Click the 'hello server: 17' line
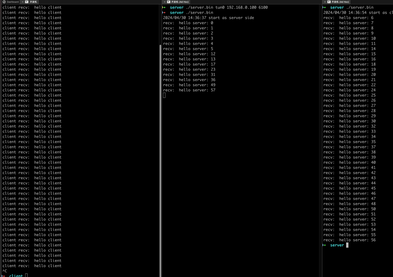Image resolution: width=393 pixels, height=277 pixels. (189, 64)
